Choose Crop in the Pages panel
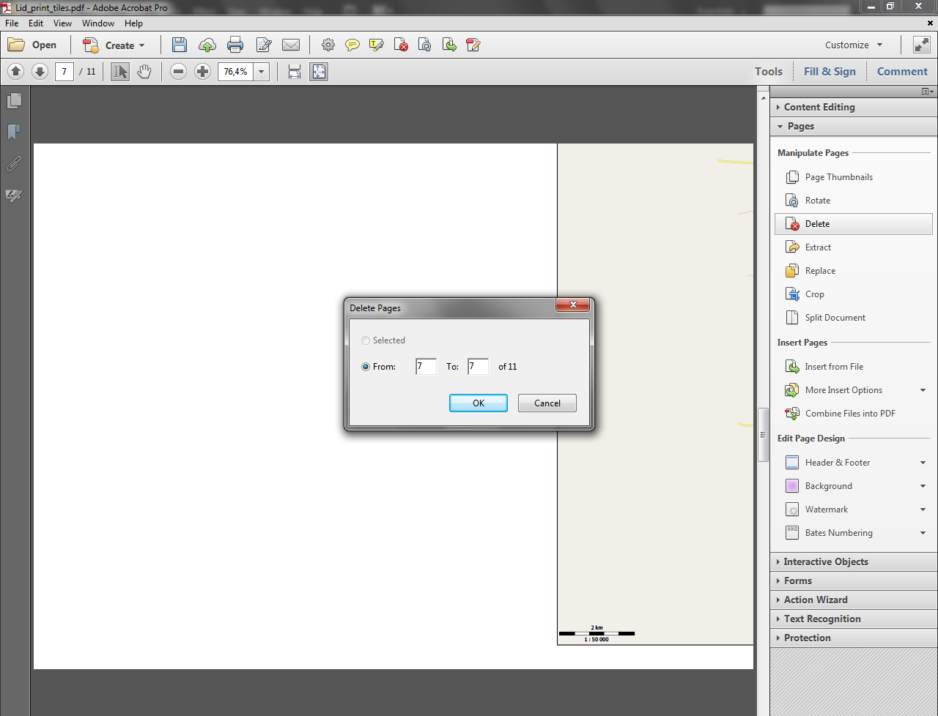Image resolution: width=938 pixels, height=716 pixels. [814, 294]
